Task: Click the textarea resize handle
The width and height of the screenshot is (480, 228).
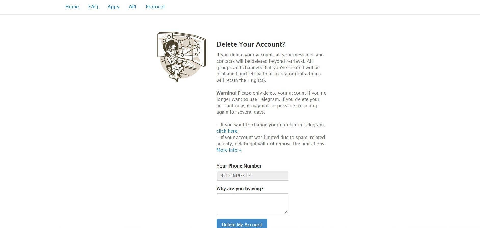Action: tap(286, 212)
